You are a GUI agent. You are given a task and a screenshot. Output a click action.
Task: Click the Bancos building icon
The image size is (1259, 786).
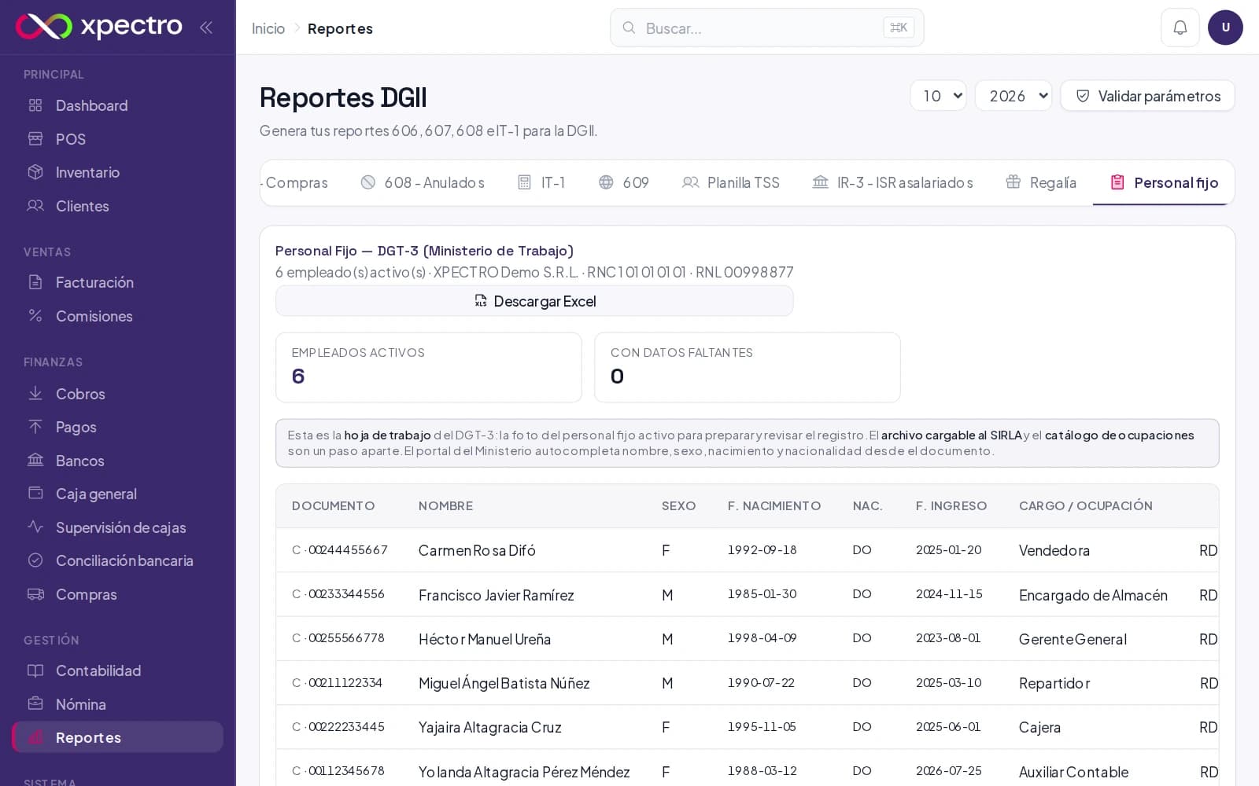[35, 460]
